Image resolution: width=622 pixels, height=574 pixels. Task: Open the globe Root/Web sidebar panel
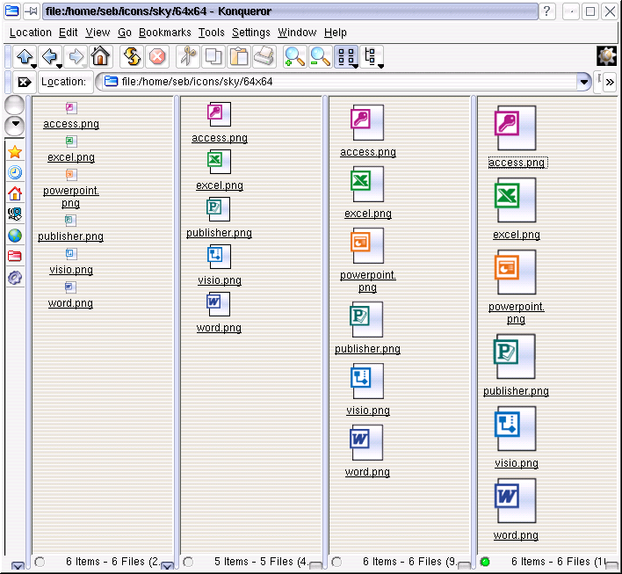click(15, 236)
